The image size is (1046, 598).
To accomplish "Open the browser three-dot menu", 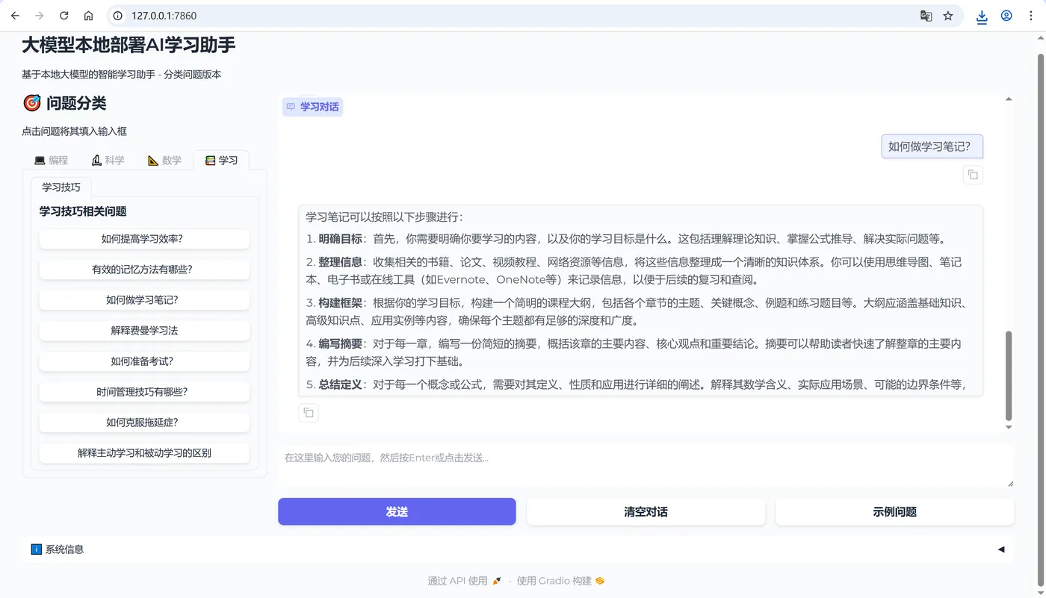I will [1032, 15].
